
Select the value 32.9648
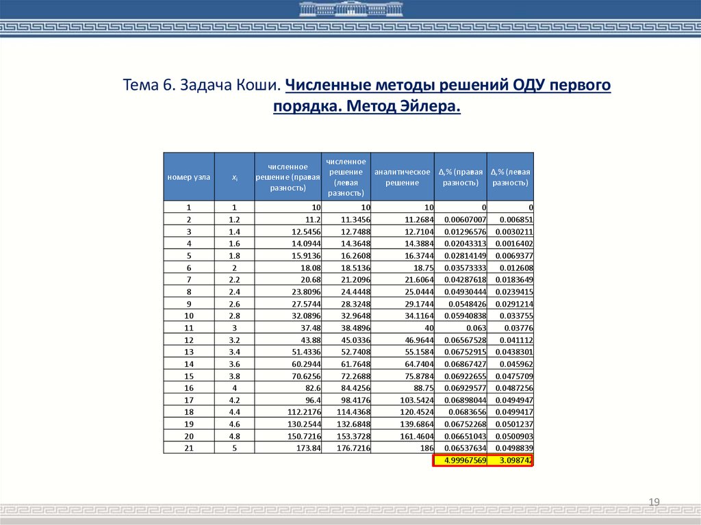346,316
